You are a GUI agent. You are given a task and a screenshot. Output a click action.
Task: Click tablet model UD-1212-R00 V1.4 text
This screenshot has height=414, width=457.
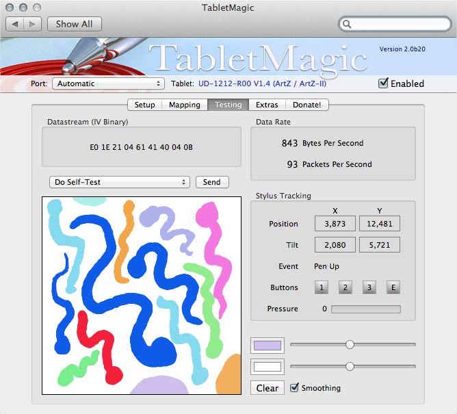(262, 83)
